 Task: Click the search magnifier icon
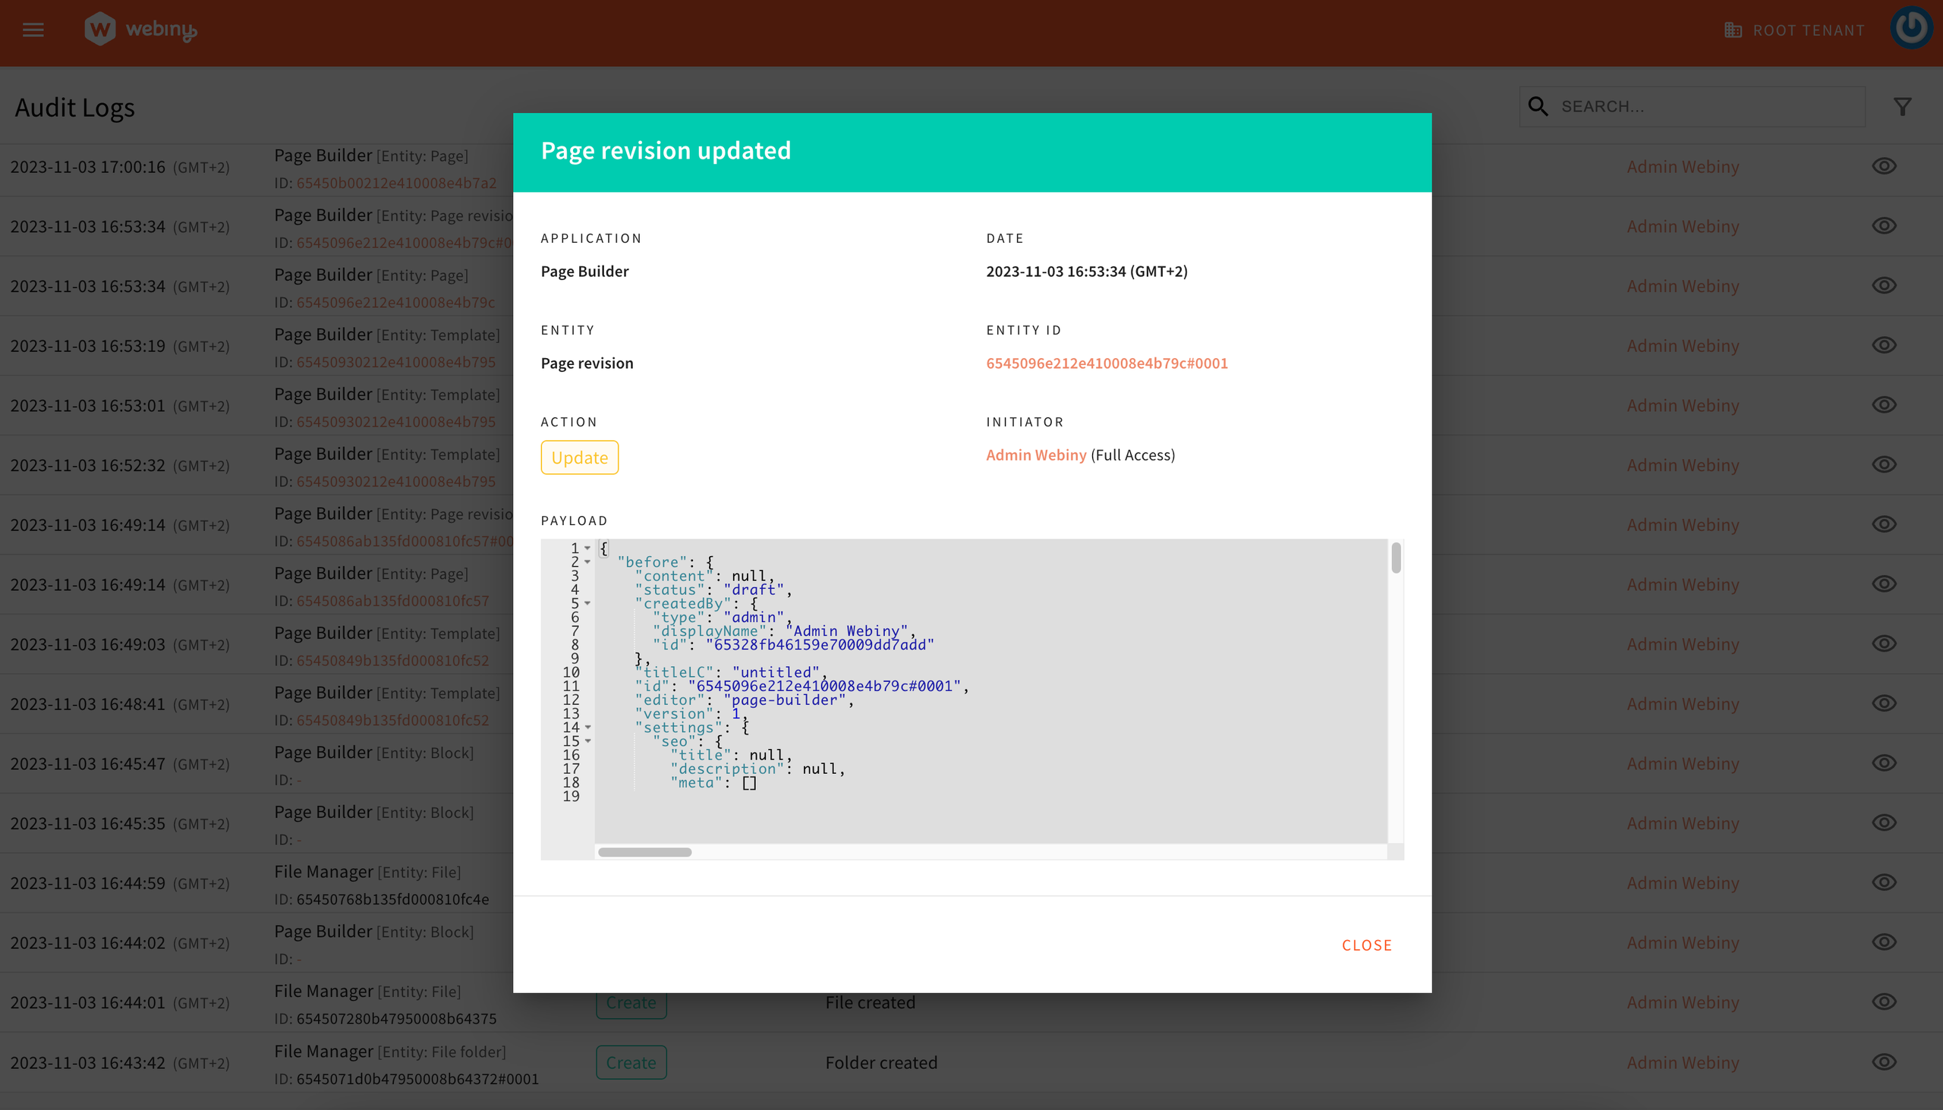coord(1538,107)
